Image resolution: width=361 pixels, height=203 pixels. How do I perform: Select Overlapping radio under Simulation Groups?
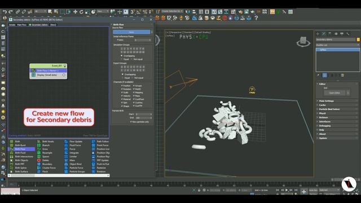122,56
